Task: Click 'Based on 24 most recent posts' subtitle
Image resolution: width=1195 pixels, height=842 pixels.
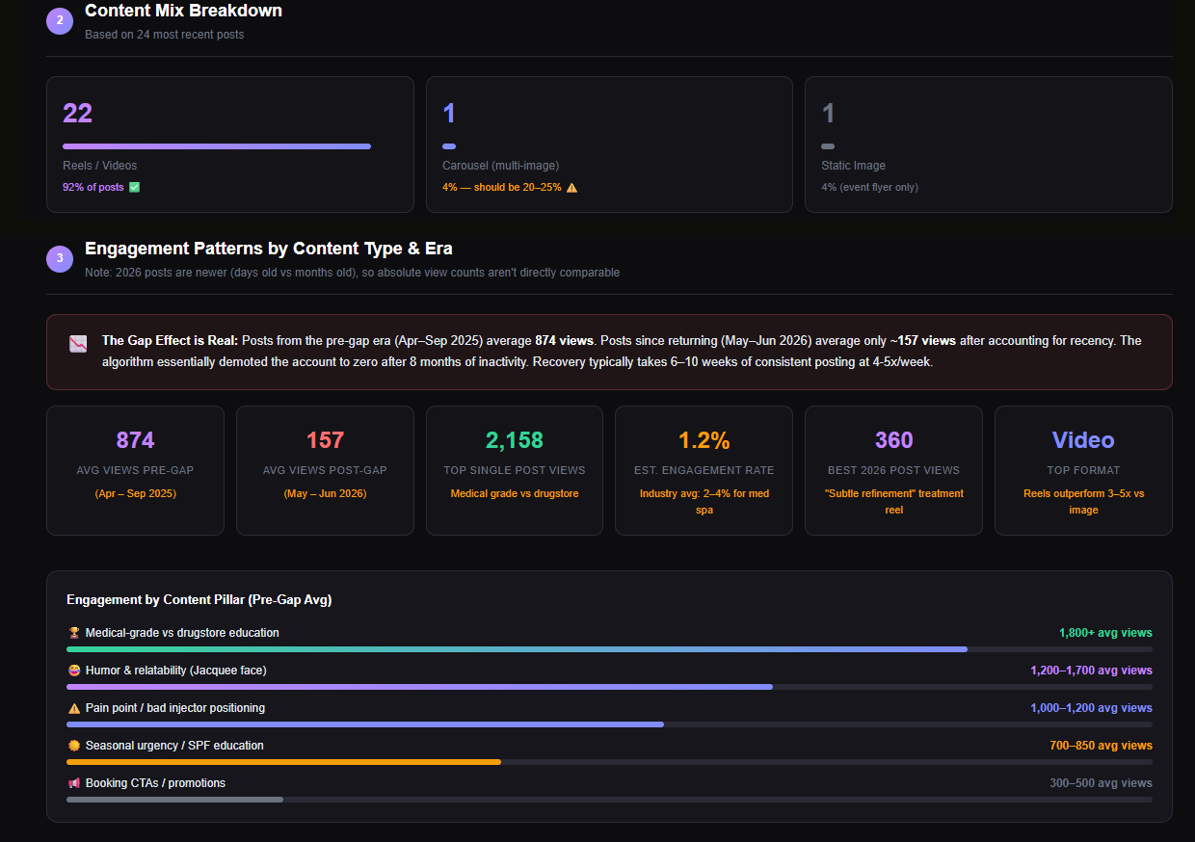Action: (x=164, y=35)
